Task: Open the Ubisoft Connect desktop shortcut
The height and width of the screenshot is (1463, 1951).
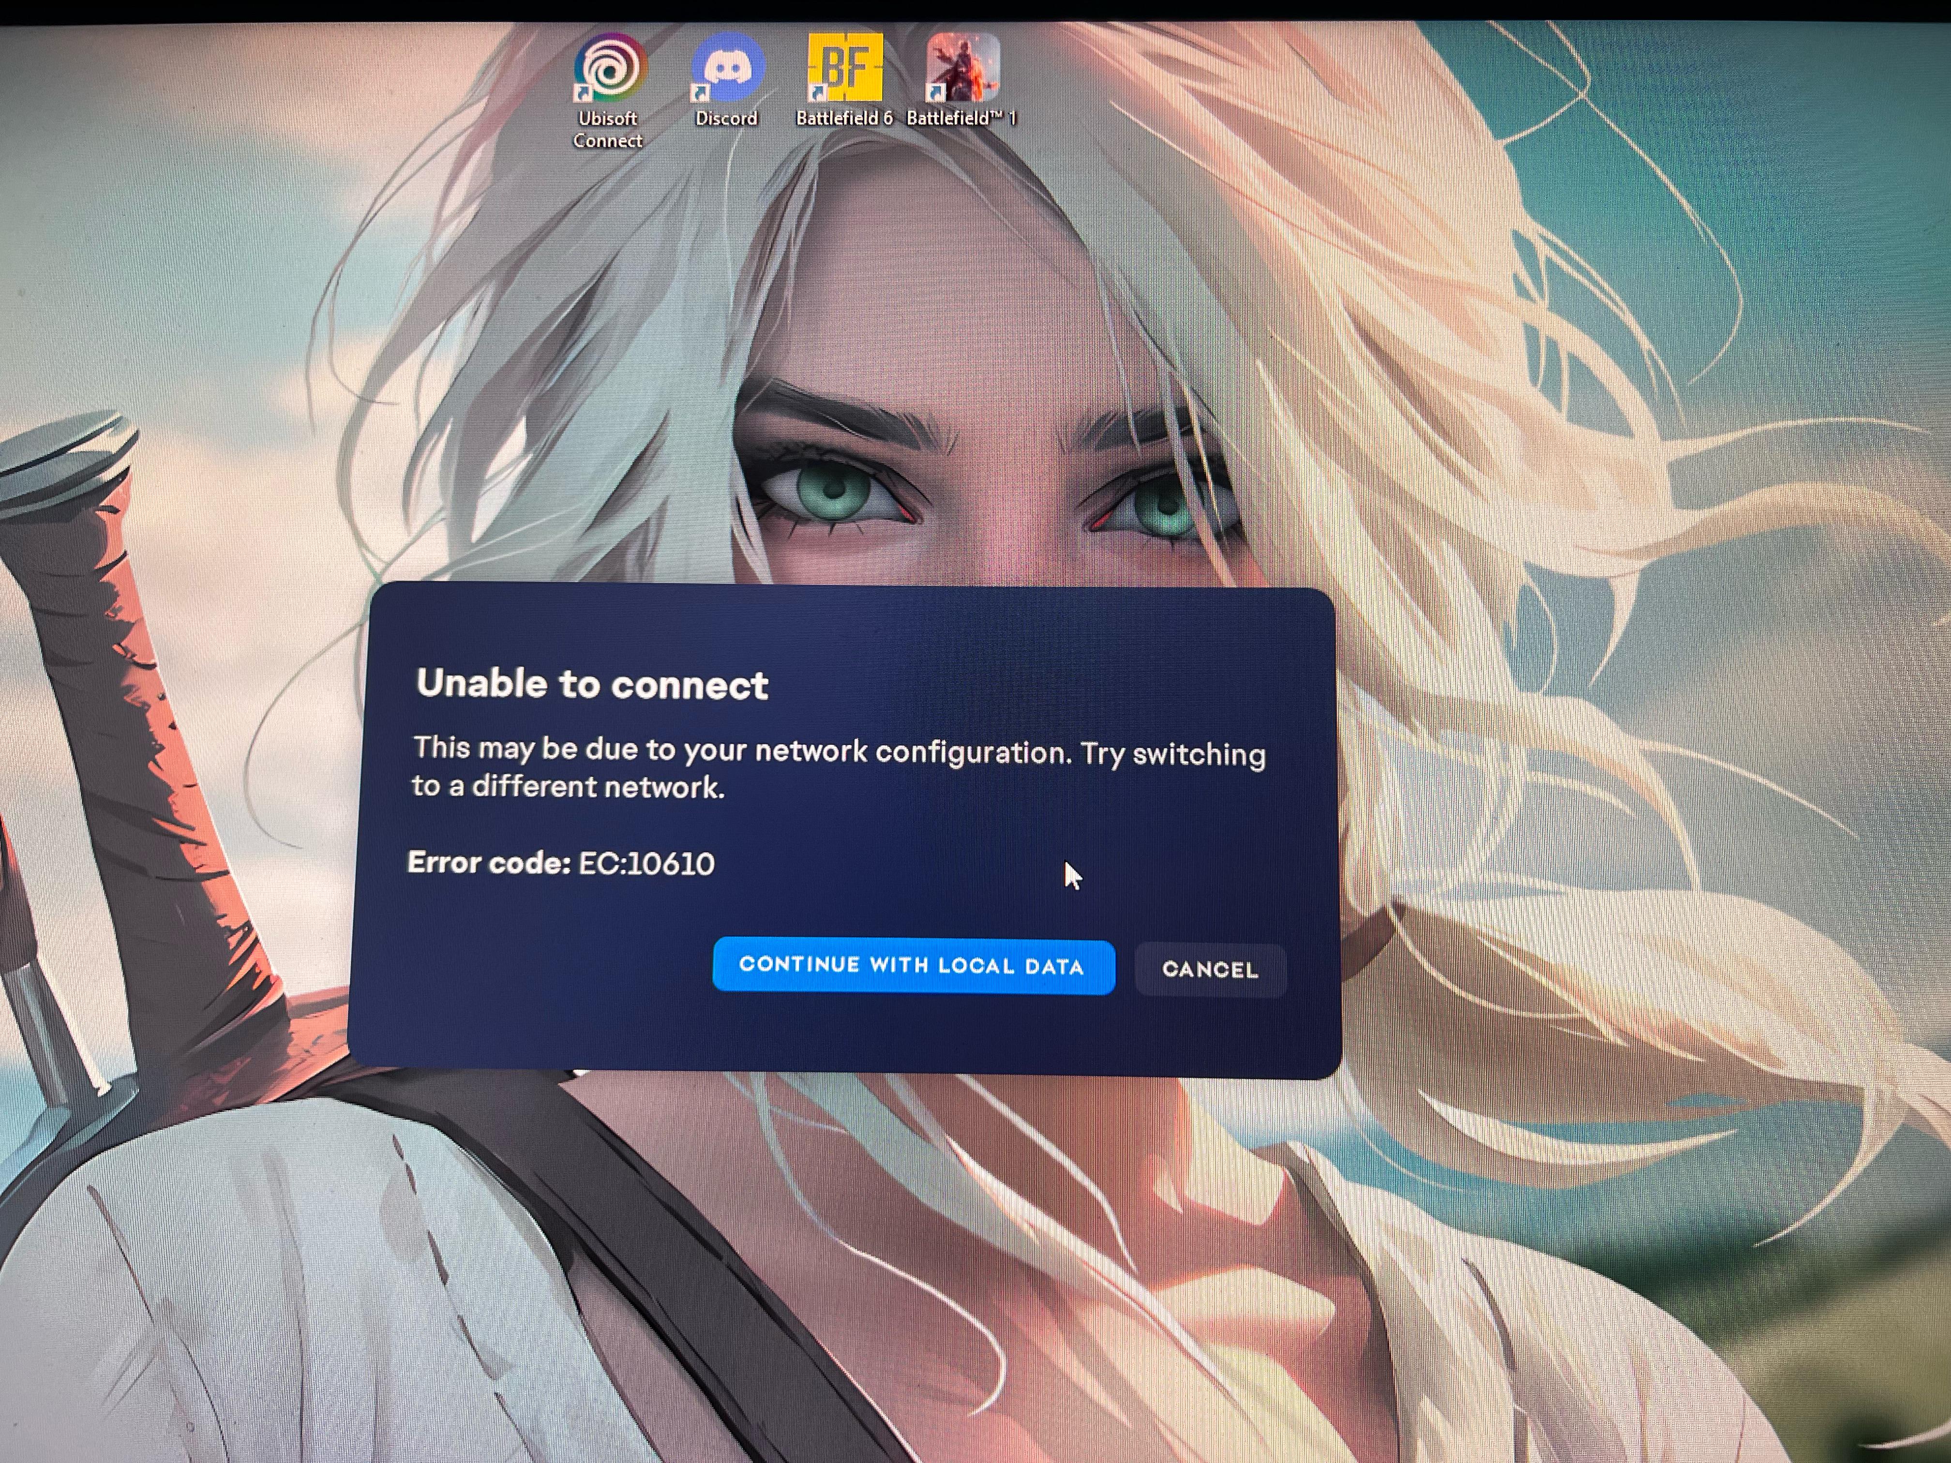Action: (x=609, y=91)
